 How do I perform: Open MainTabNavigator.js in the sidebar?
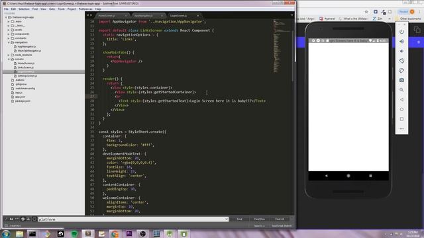(29, 51)
